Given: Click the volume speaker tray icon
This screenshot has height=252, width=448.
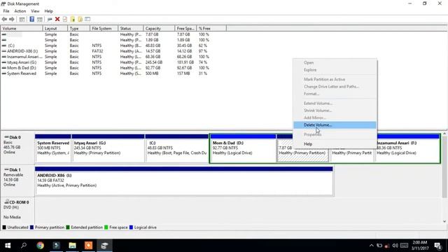Looking at the screenshot, I should (x=395, y=246).
